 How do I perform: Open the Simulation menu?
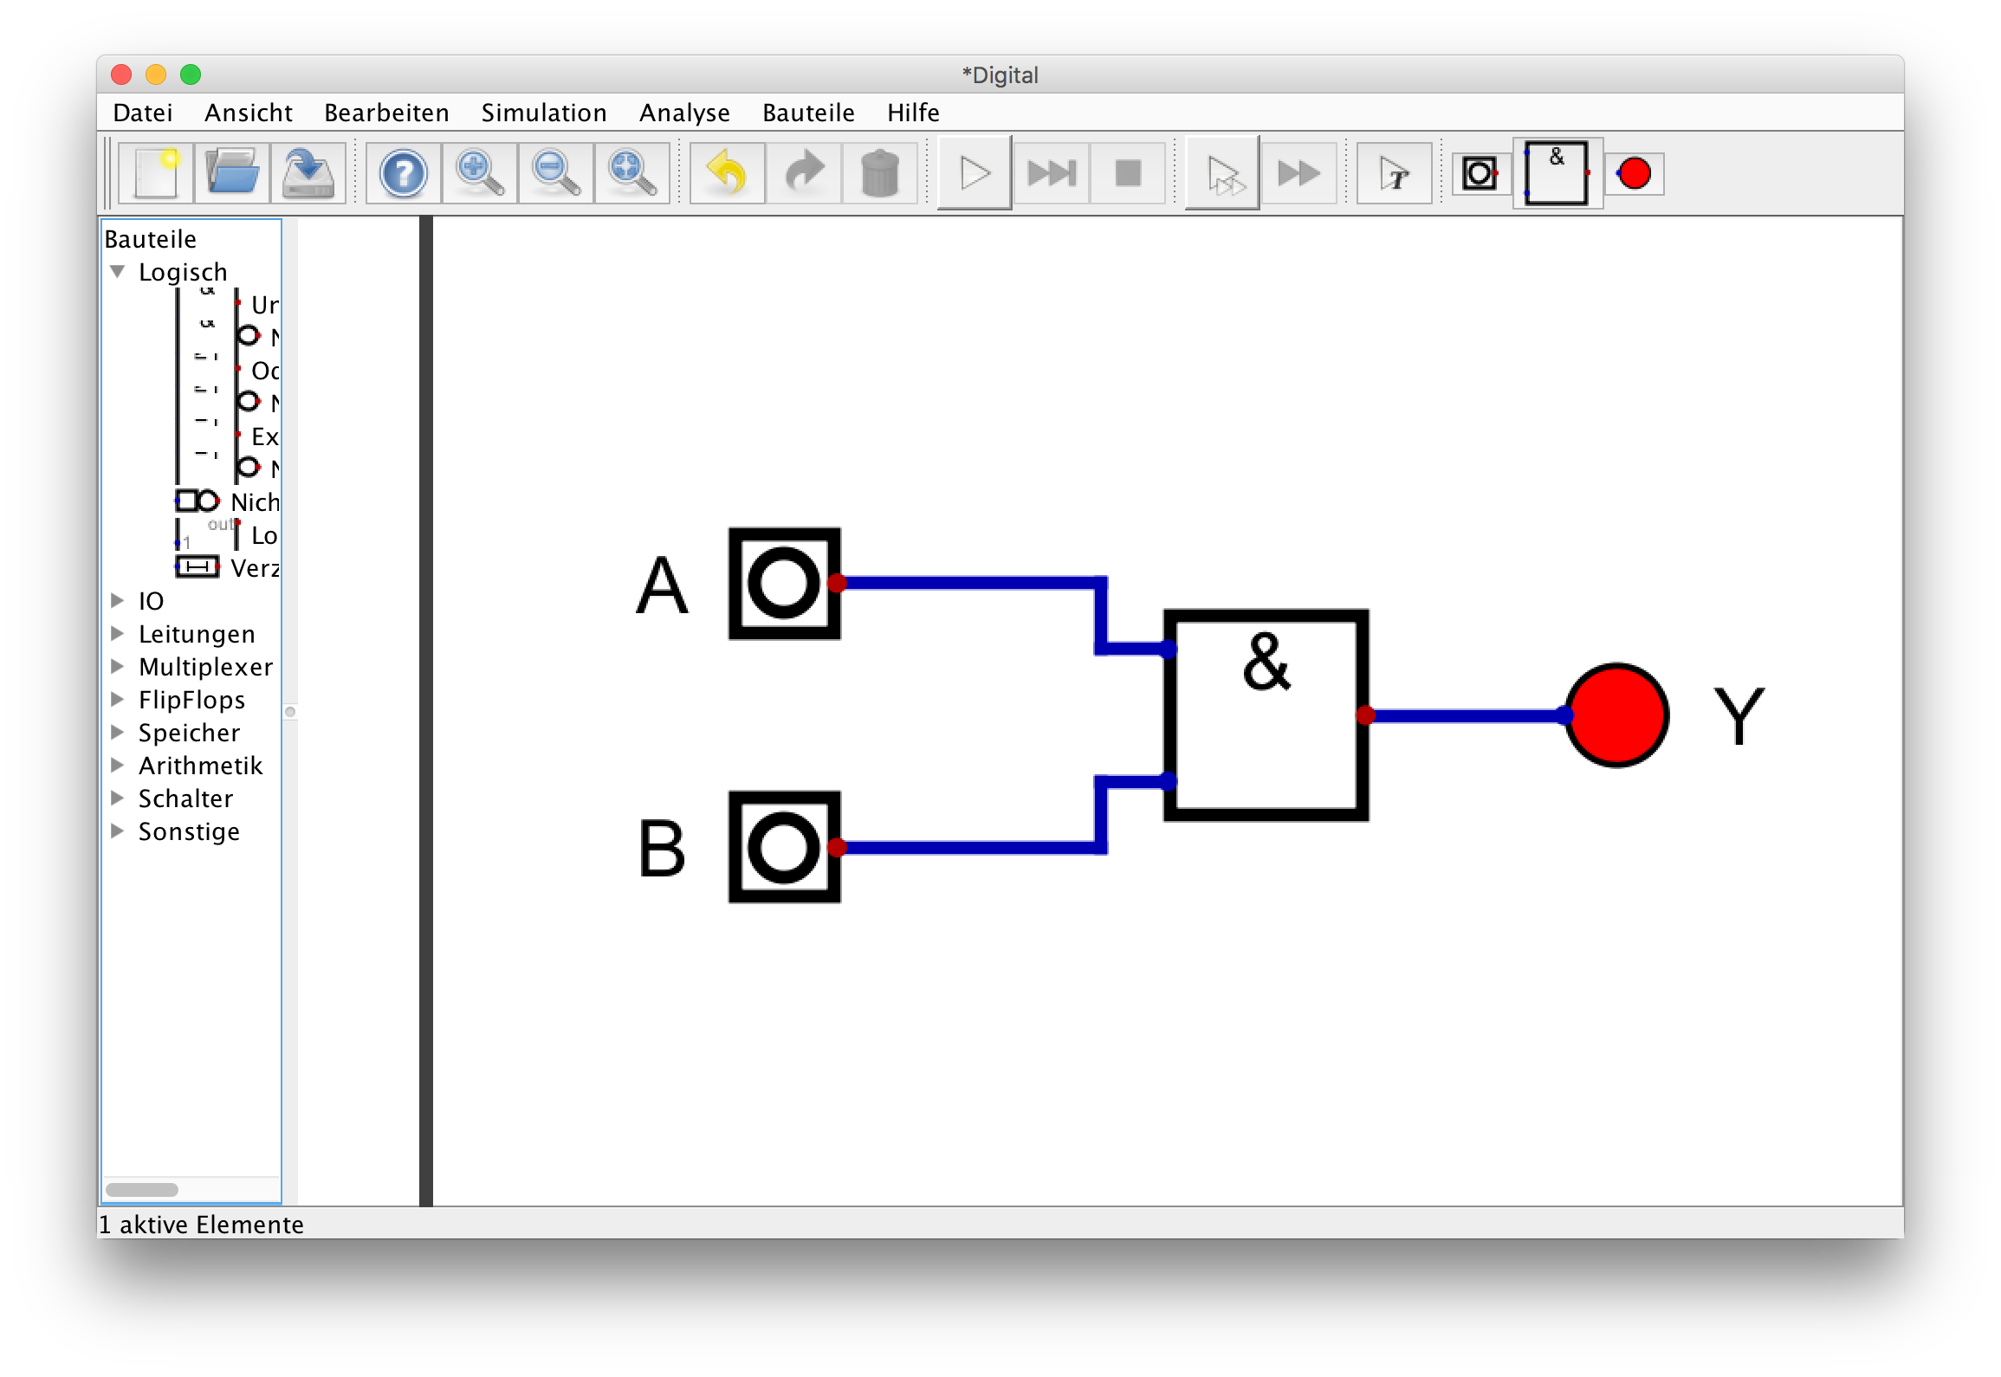click(x=544, y=113)
